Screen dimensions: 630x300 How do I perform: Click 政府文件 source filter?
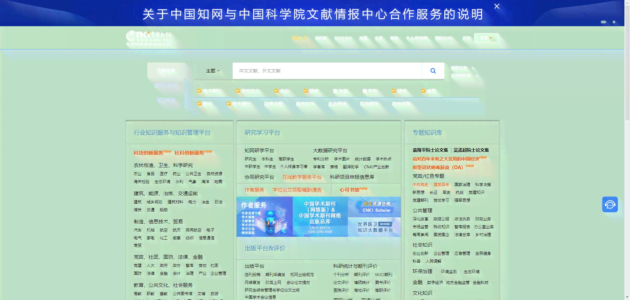tap(305, 103)
